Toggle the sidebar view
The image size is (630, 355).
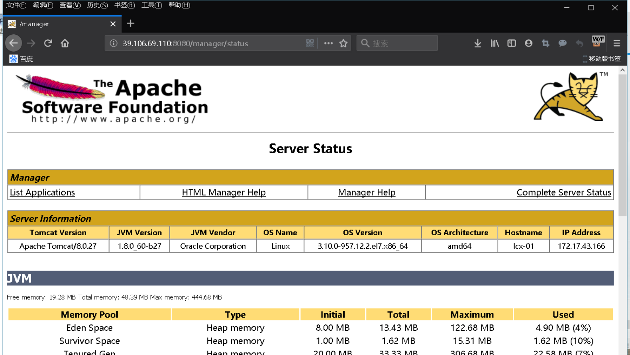(512, 43)
